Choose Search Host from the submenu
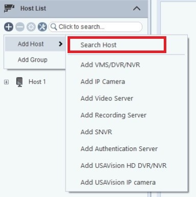This screenshot has height=197, width=196. [117, 45]
